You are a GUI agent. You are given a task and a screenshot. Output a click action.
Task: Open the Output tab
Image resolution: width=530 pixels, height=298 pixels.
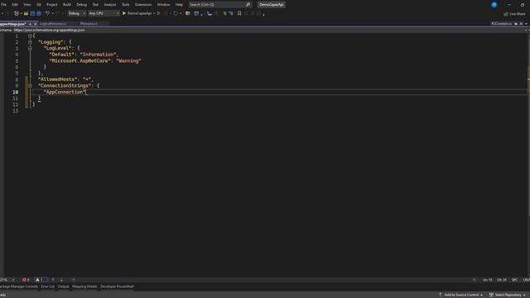tap(63, 286)
